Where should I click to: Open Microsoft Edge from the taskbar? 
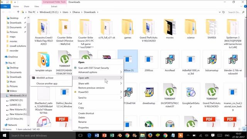coord(89,136)
